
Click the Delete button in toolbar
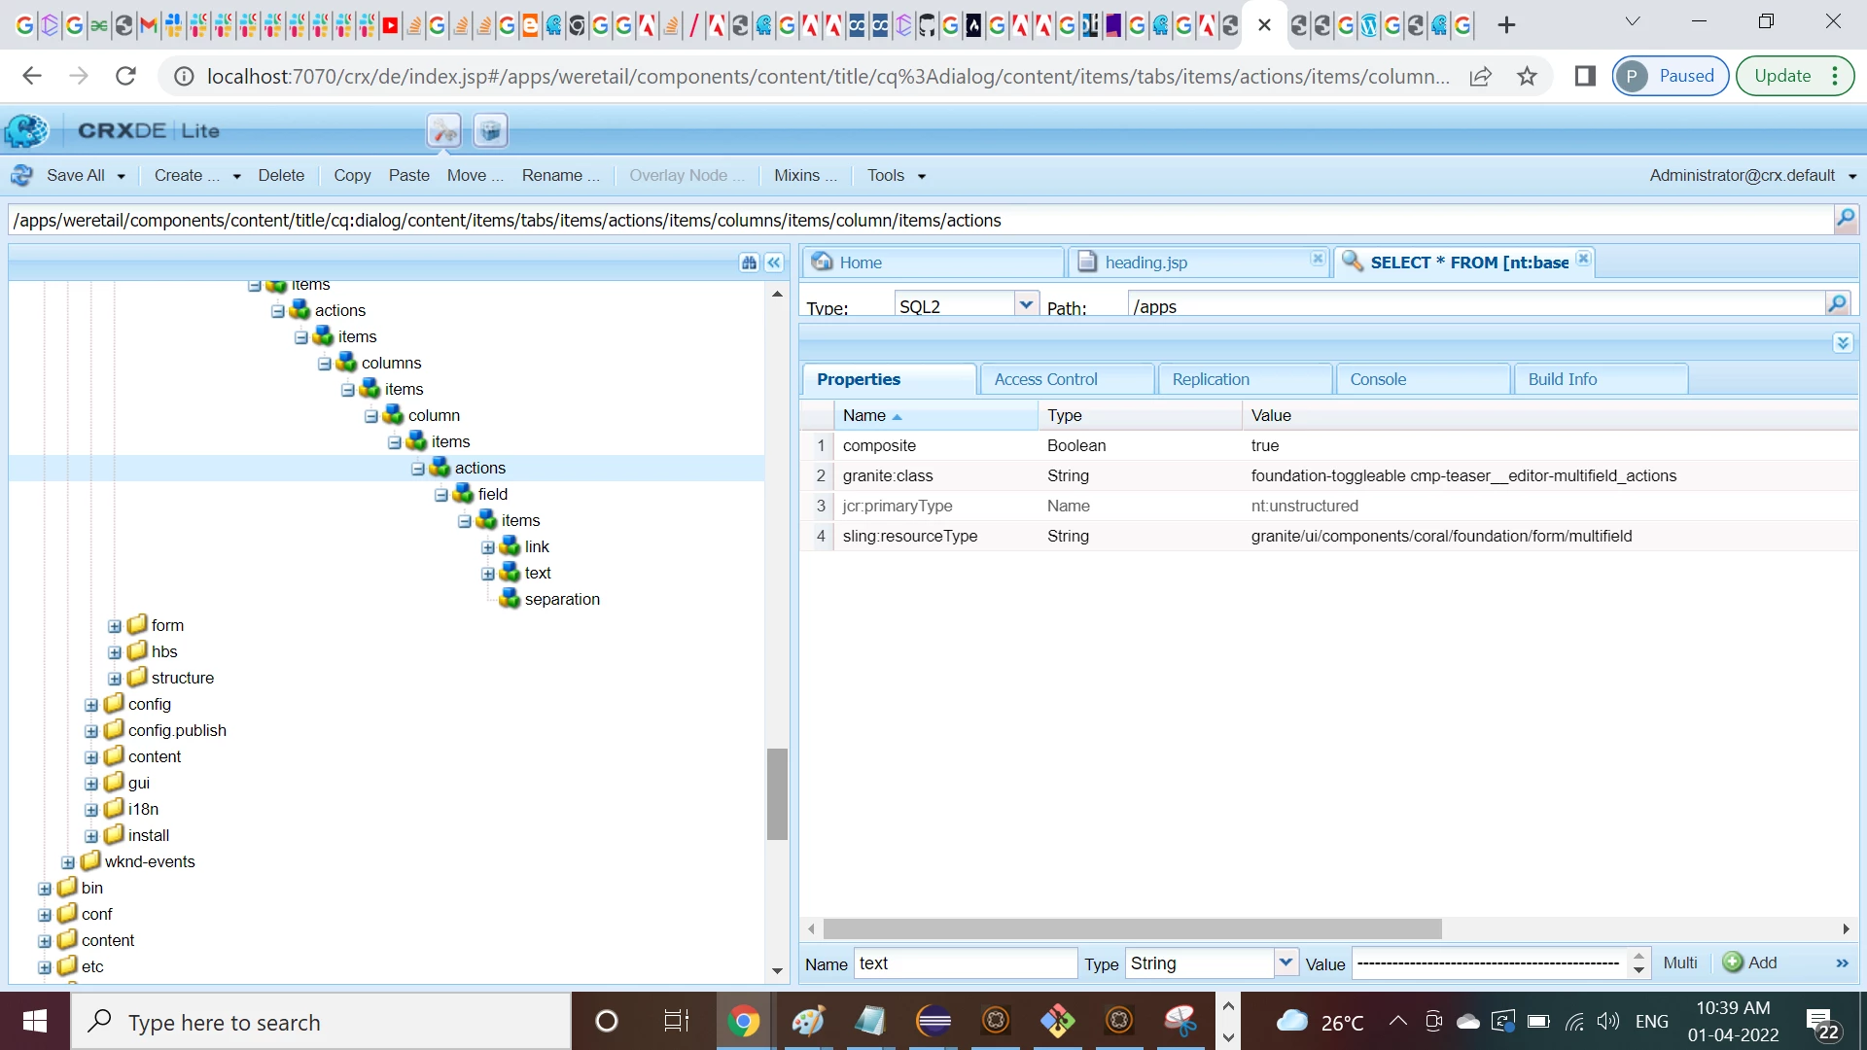(281, 175)
